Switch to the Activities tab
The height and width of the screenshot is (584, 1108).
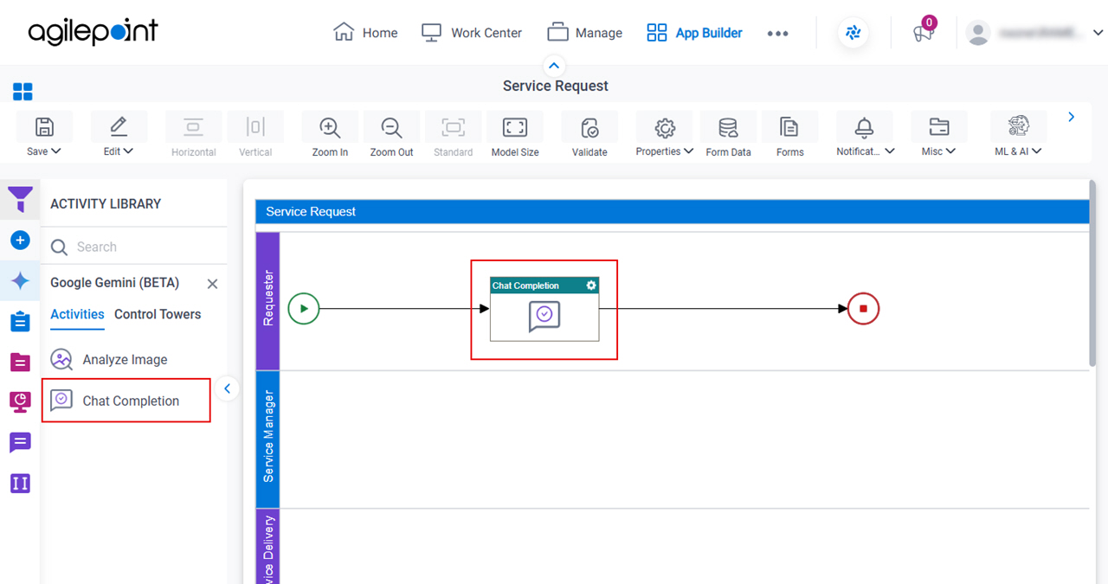pyautogui.click(x=77, y=314)
